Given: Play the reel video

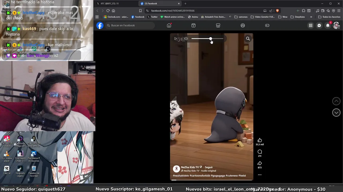Looking at the screenshot, I should point(176,39).
